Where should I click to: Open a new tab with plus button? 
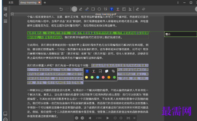(x=45, y=3)
